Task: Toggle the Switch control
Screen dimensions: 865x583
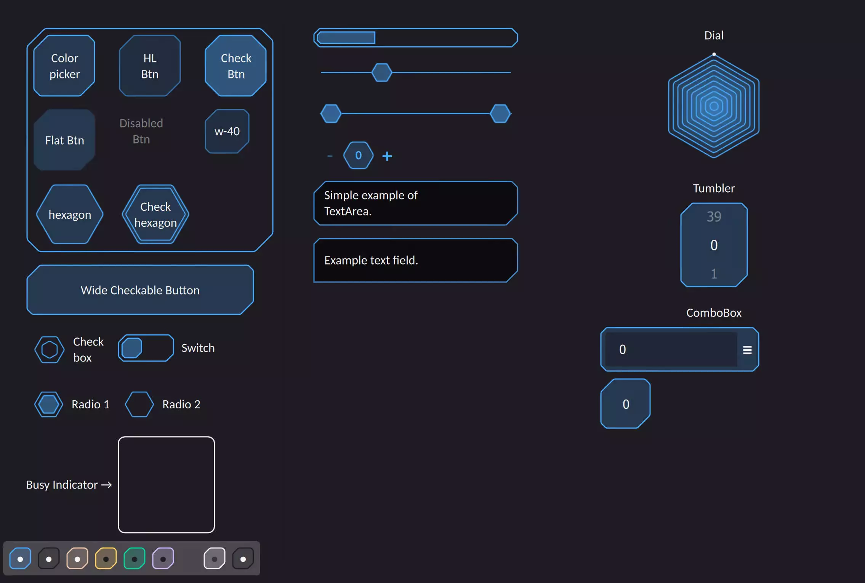Action: click(x=146, y=348)
